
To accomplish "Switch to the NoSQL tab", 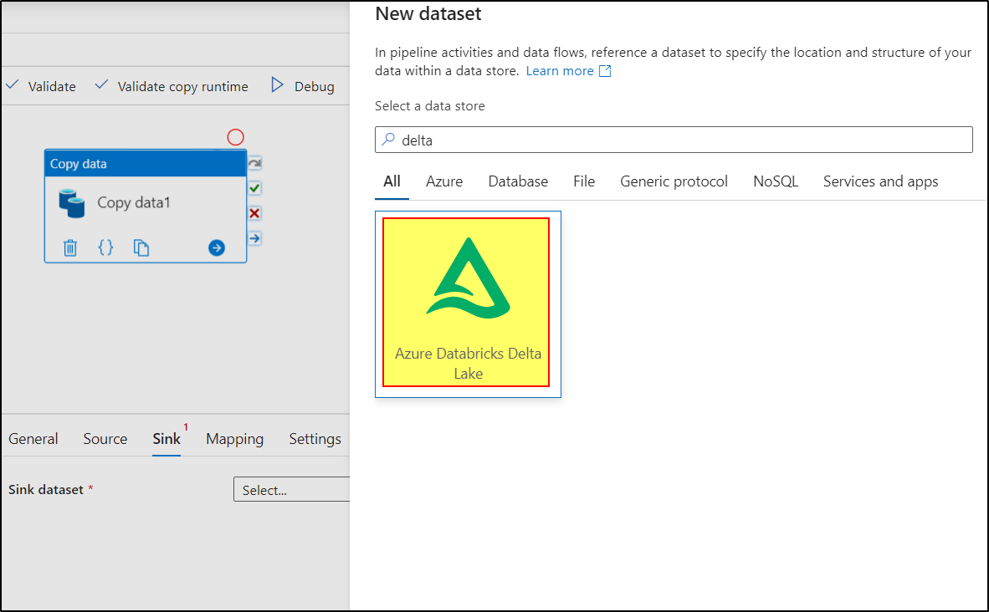I will point(775,181).
